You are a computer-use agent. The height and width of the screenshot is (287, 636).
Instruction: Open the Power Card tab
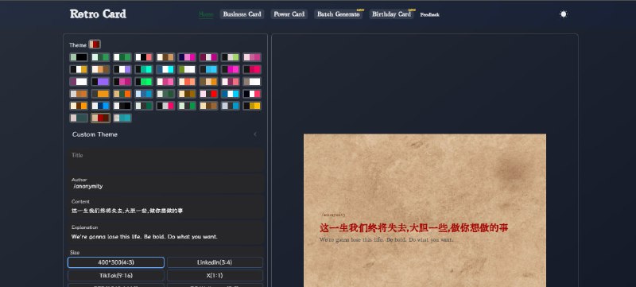click(x=289, y=14)
